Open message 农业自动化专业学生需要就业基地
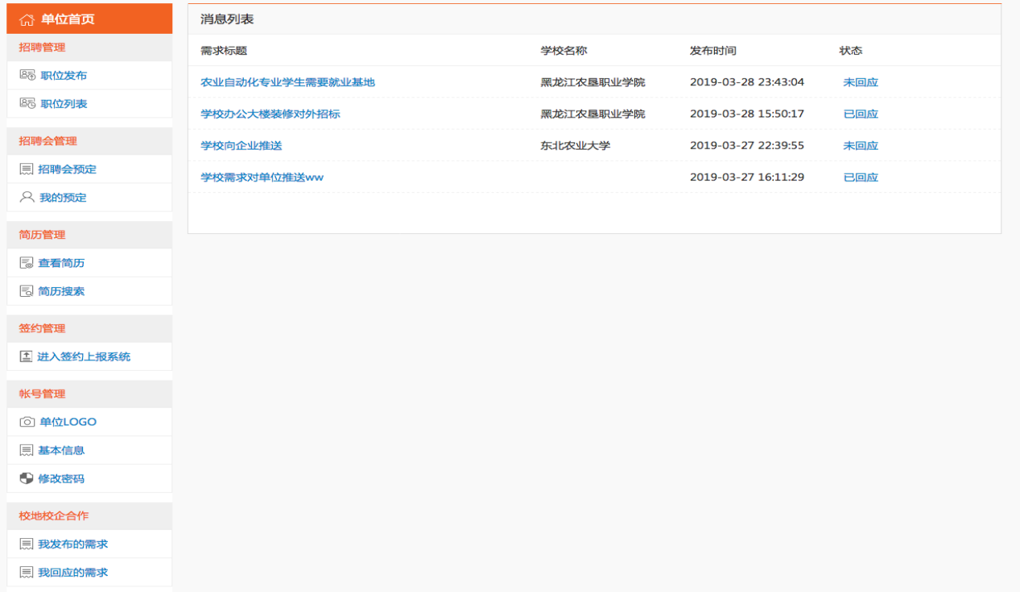This screenshot has width=1020, height=592. point(287,82)
